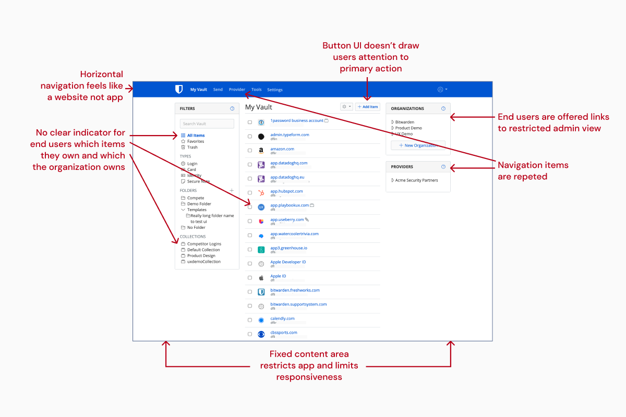Tick the app.hubspot.com checkbox
The image size is (626, 417).
coord(250,193)
